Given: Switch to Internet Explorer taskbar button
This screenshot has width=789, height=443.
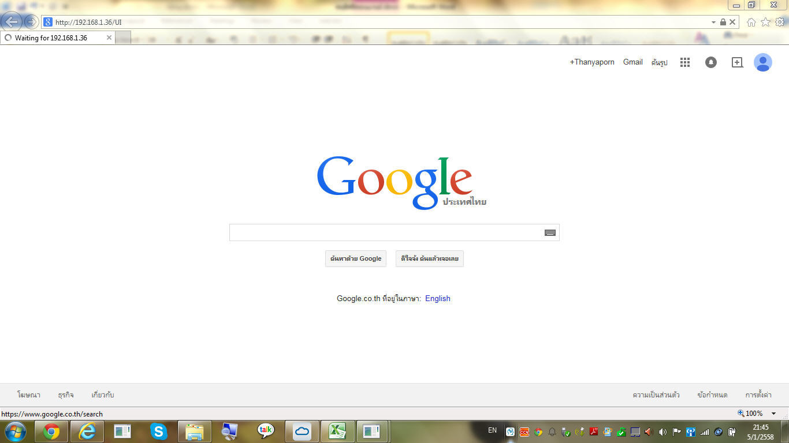Looking at the screenshot, I should pos(87,431).
